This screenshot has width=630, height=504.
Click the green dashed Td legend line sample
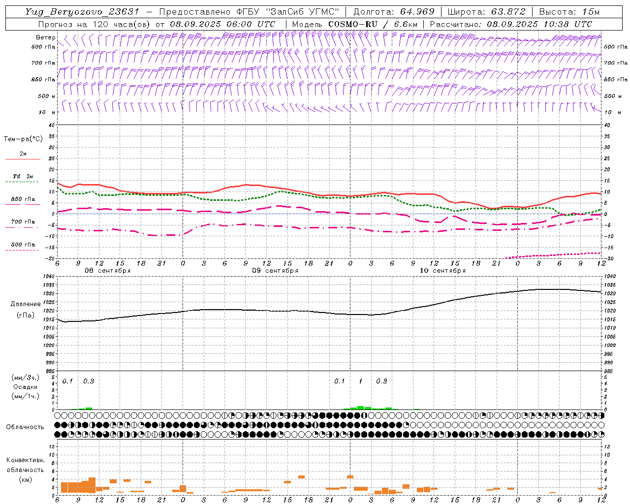22,182
